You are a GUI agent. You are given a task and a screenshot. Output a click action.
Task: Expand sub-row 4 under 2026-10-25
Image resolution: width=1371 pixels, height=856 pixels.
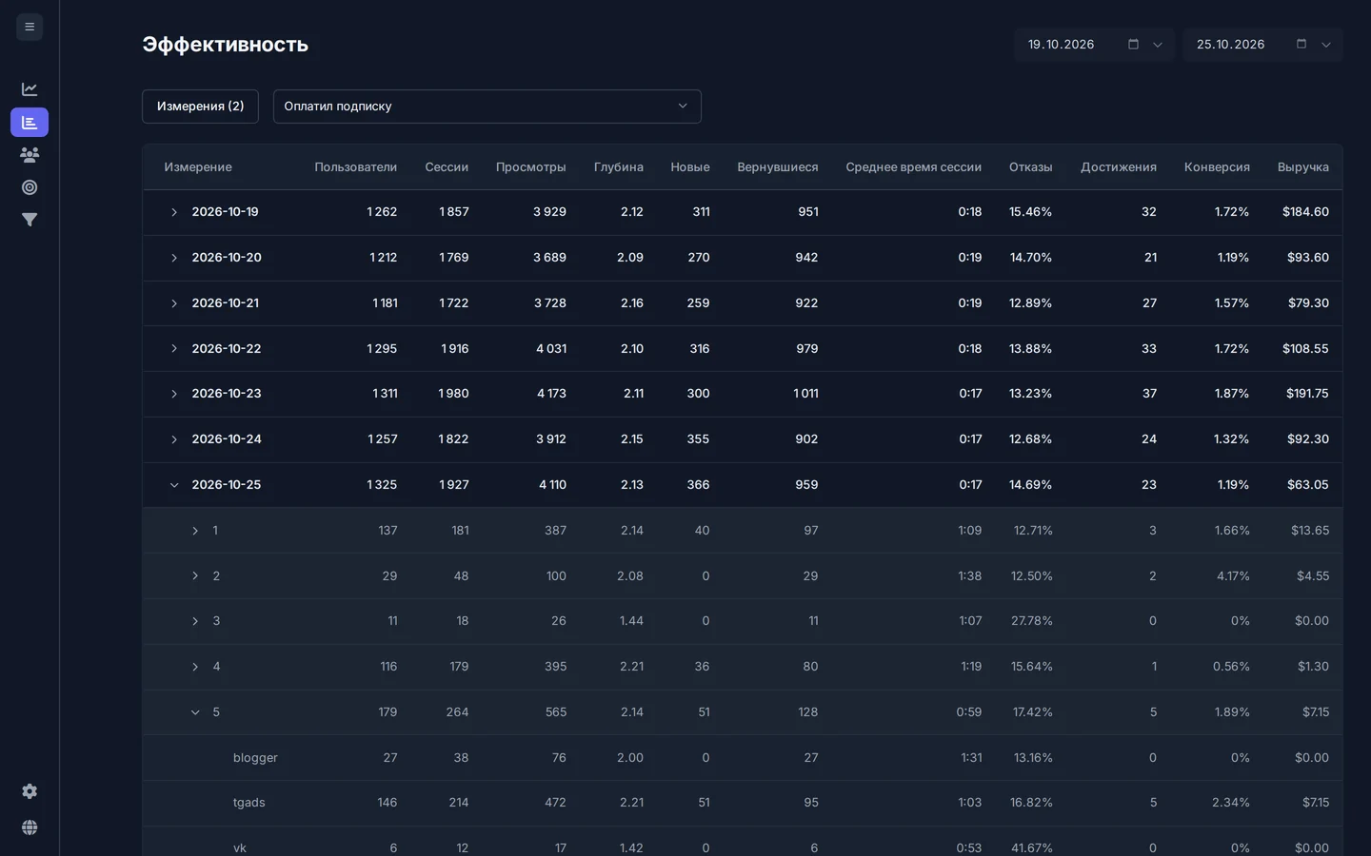click(x=195, y=667)
